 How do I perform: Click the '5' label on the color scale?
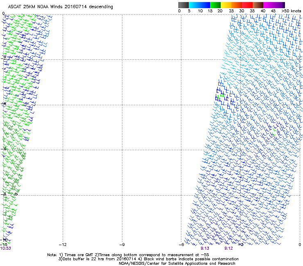coord(189,11)
